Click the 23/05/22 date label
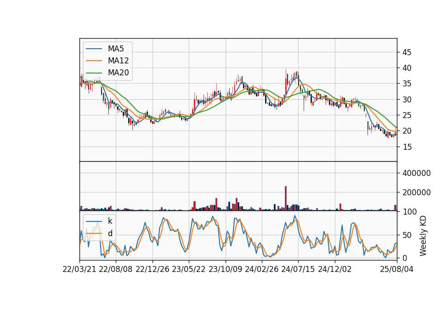441x317 pixels. point(189,269)
